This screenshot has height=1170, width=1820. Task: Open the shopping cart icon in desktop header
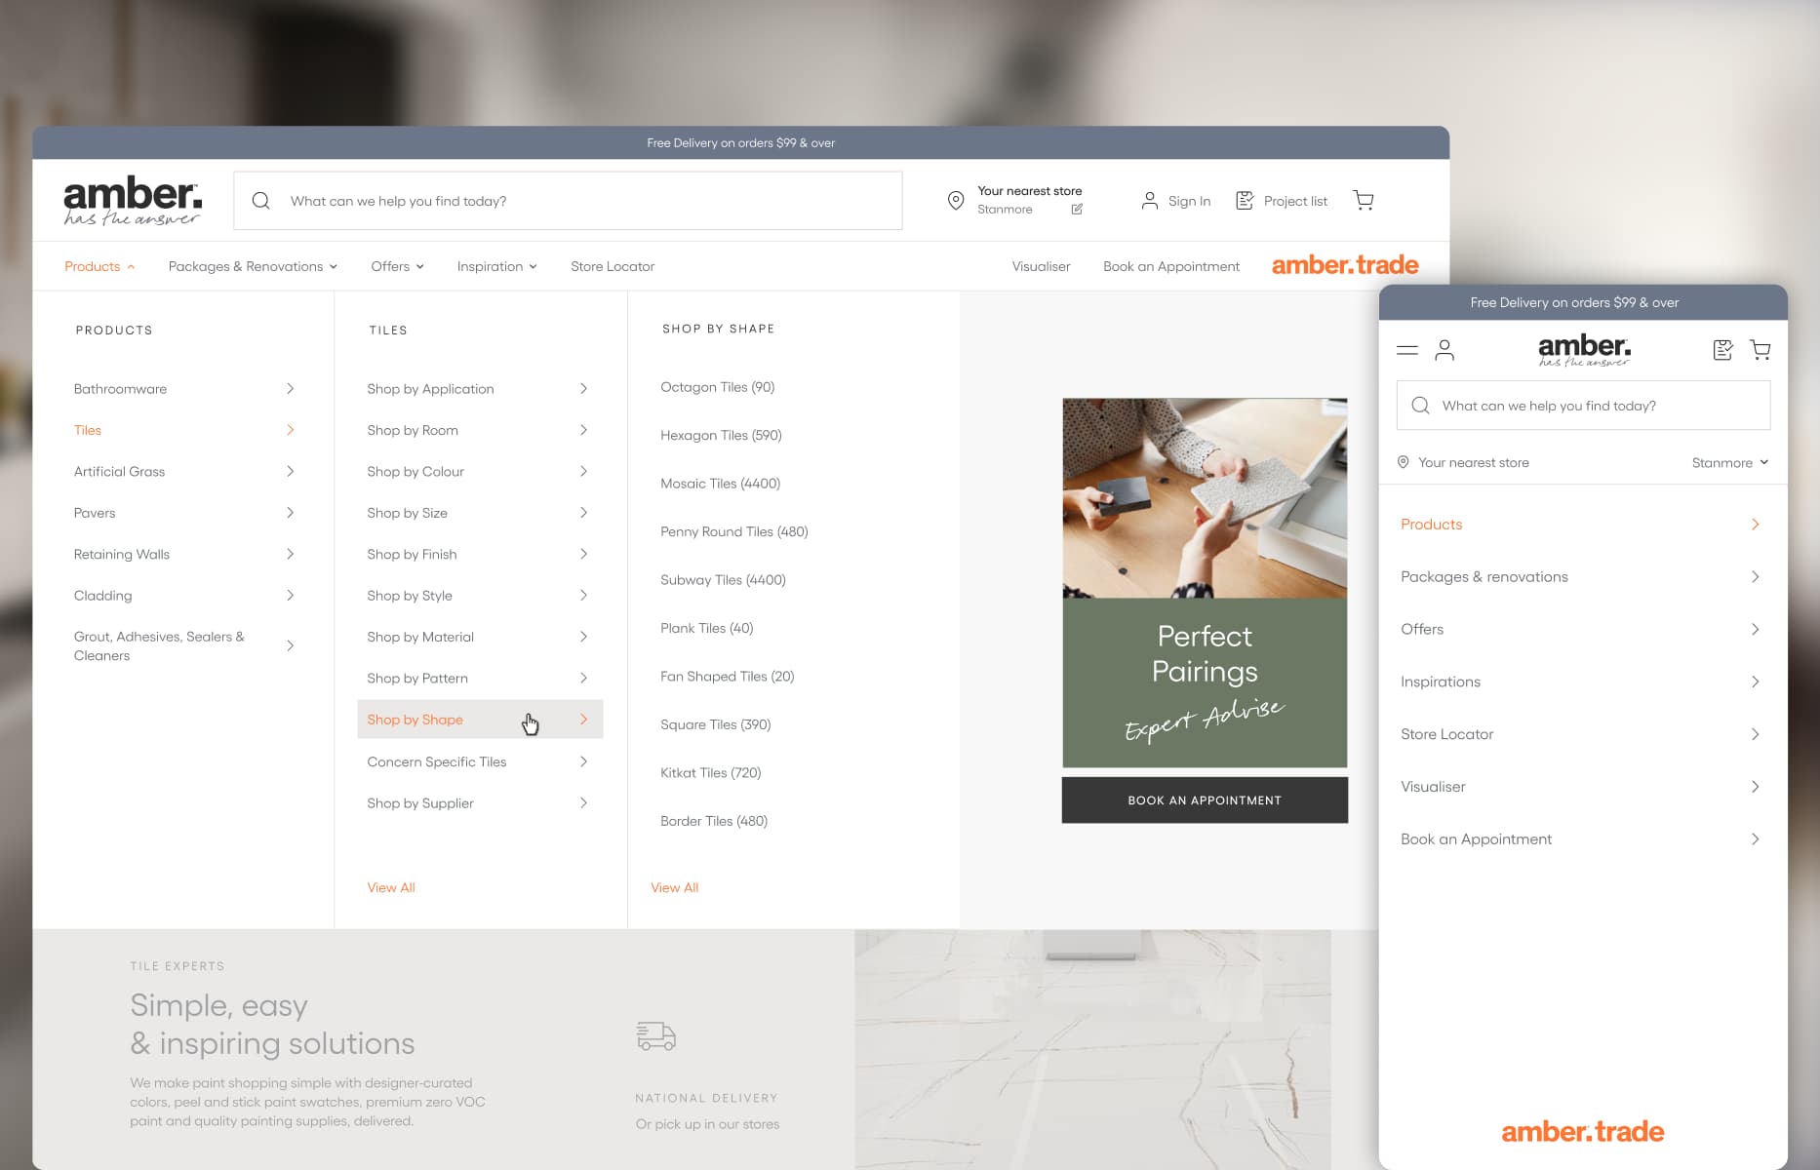click(1363, 200)
